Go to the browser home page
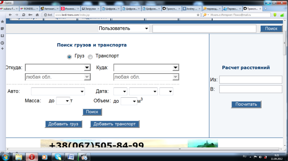Viewport: 288px width, 161px height. coord(37,15)
